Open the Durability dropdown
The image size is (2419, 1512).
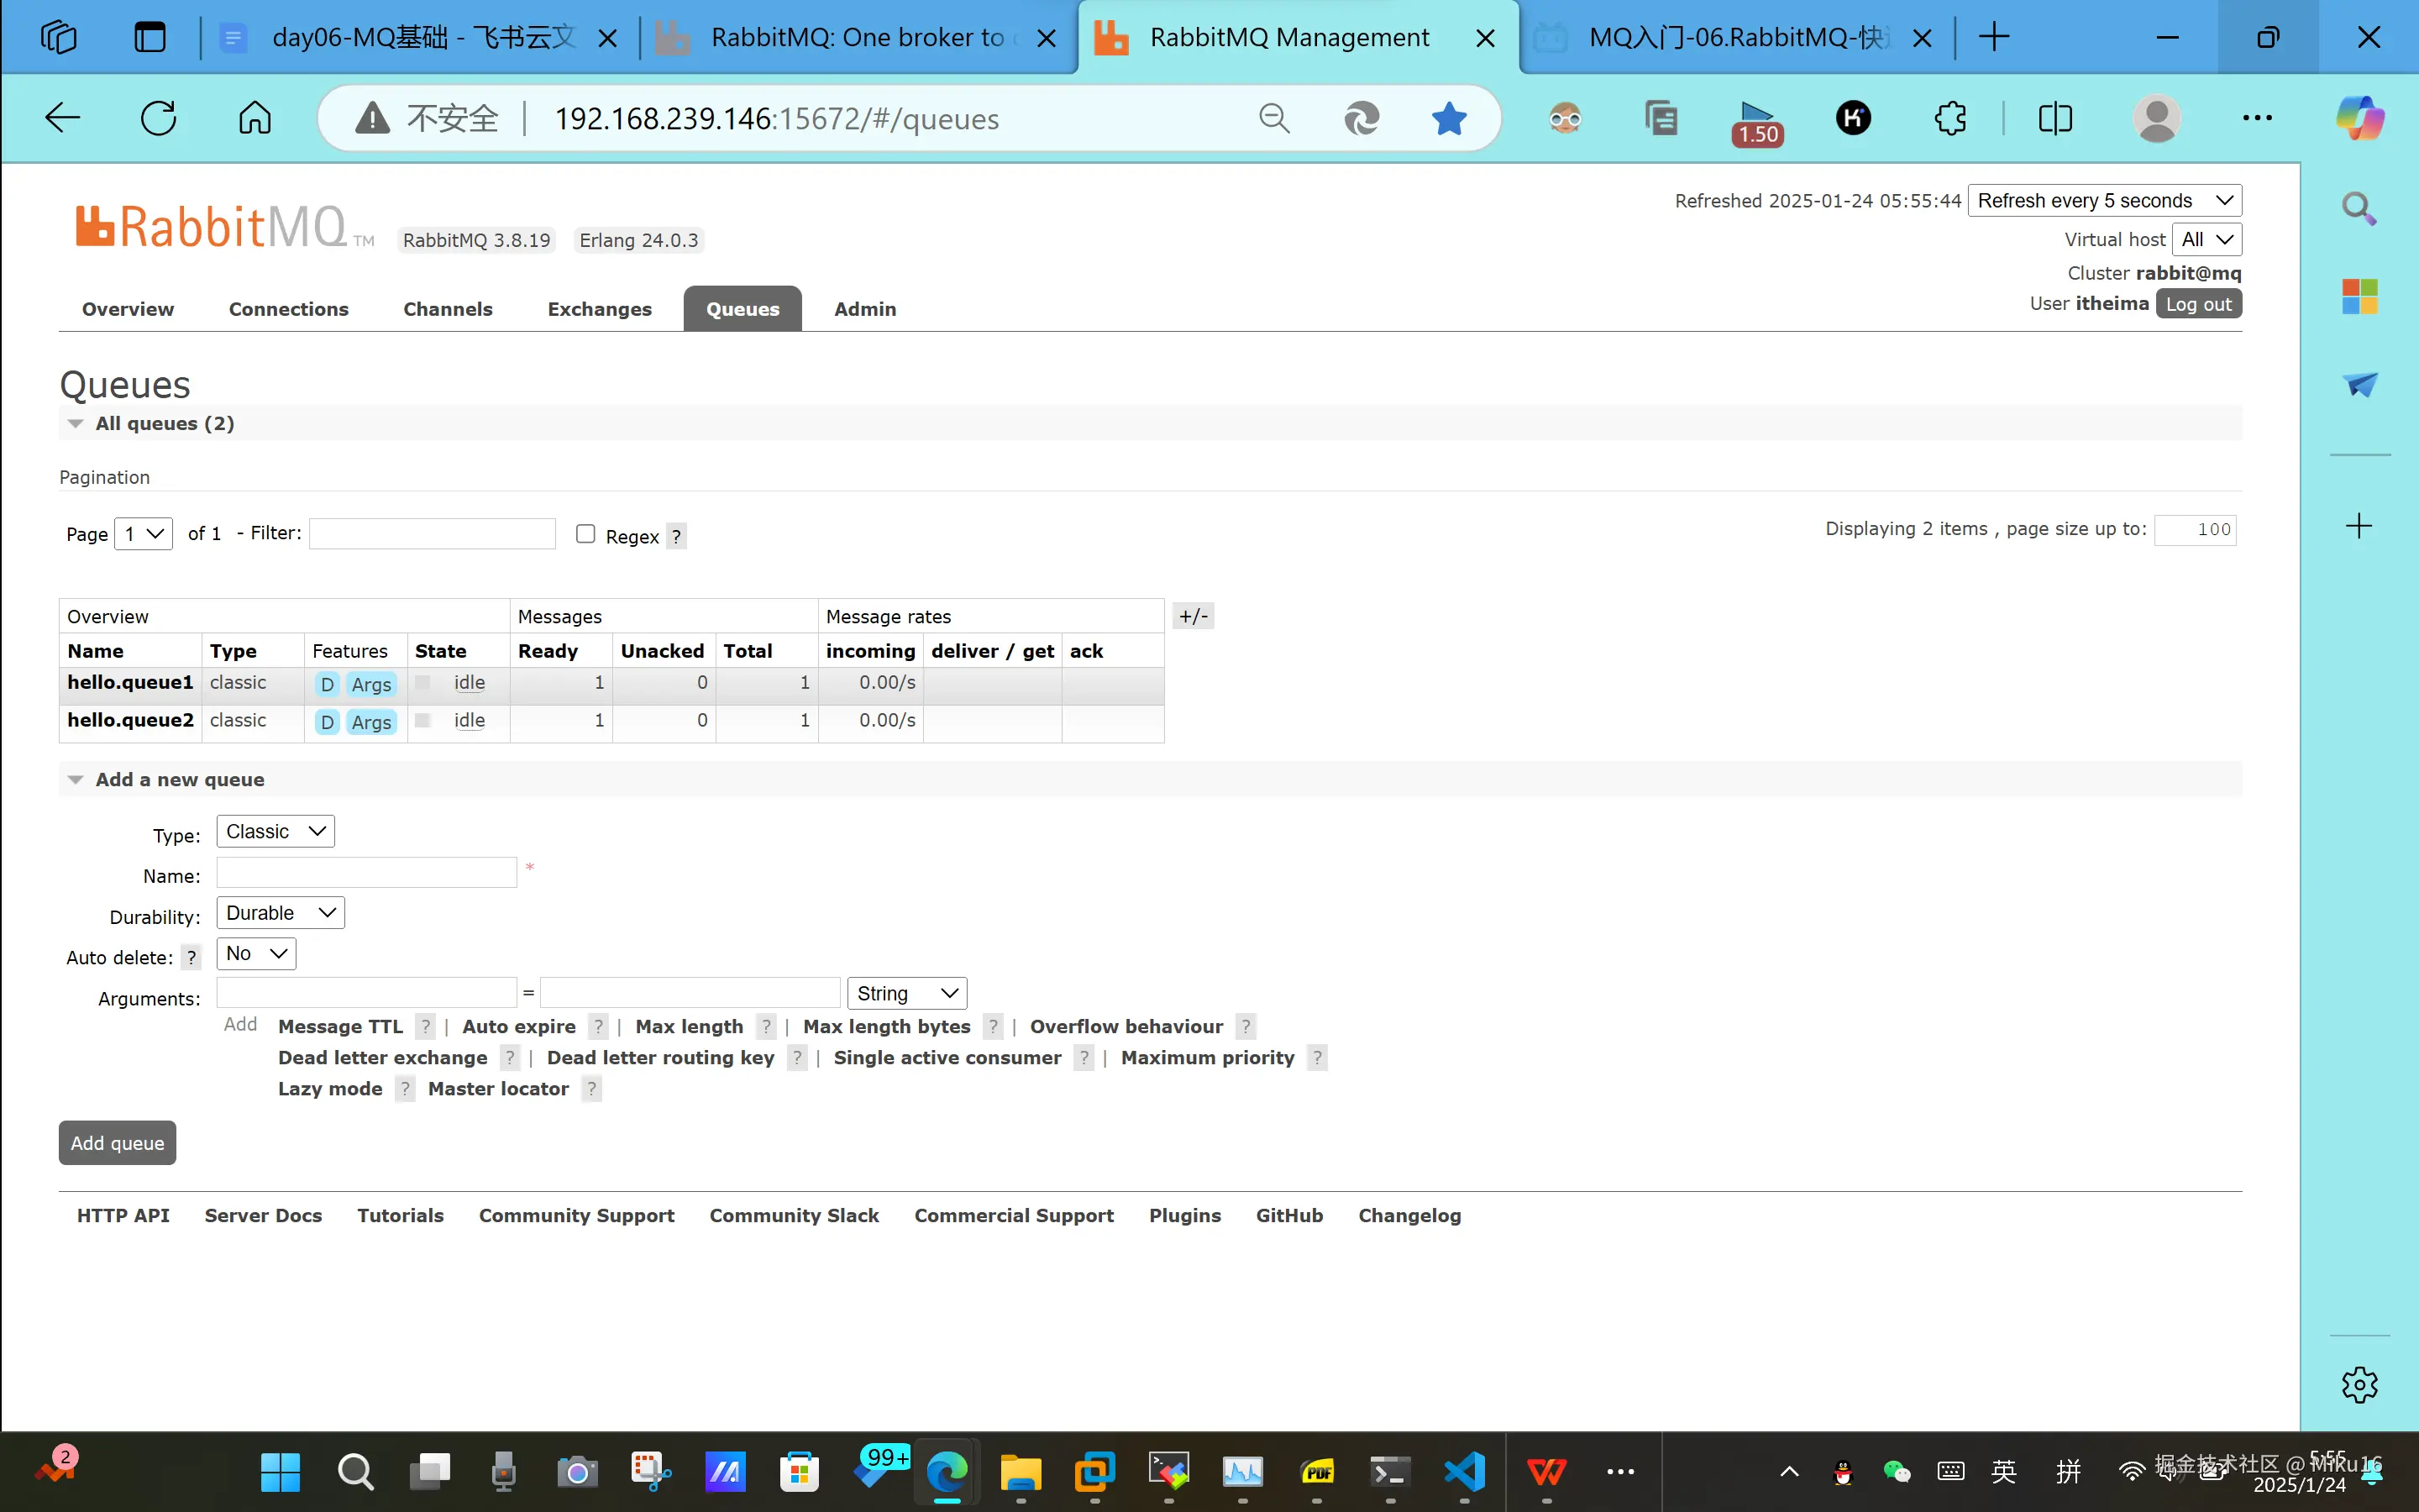coord(280,912)
